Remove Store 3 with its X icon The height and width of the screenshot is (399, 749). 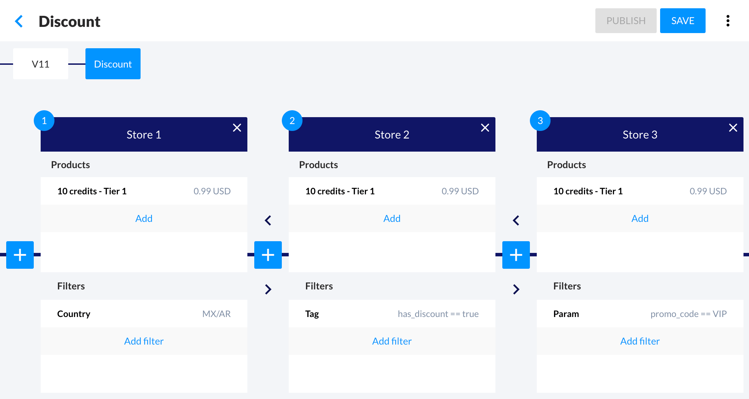(733, 128)
